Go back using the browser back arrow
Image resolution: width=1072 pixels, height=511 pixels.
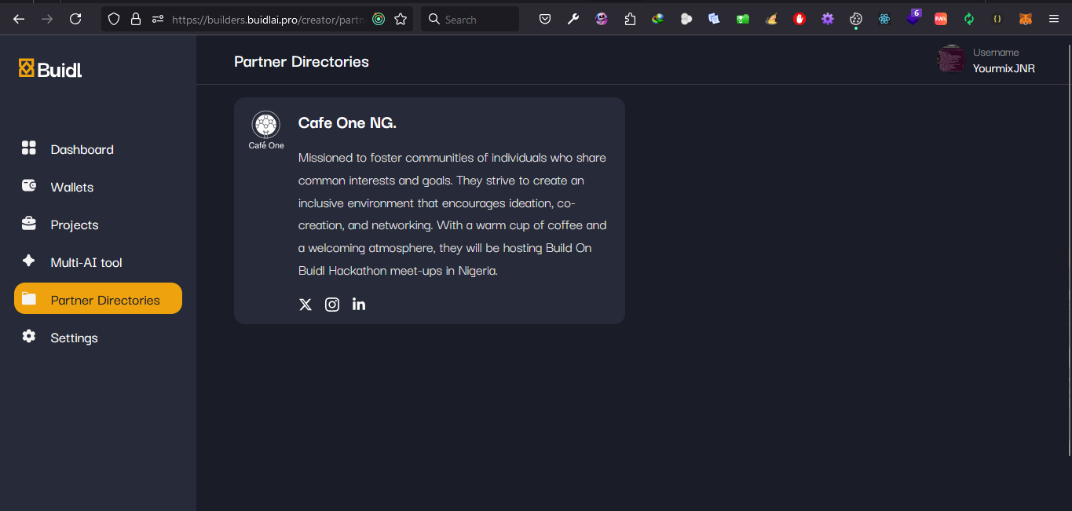click(19, 19)
